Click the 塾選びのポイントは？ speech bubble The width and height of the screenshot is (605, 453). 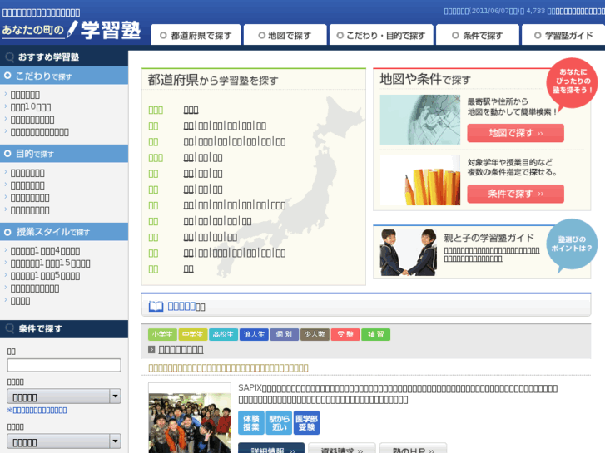point(572,245)
